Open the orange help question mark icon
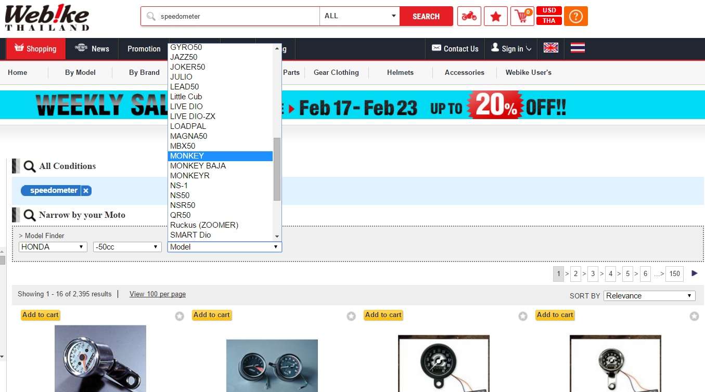Screen dimensions: 705x392 [575, 16]
